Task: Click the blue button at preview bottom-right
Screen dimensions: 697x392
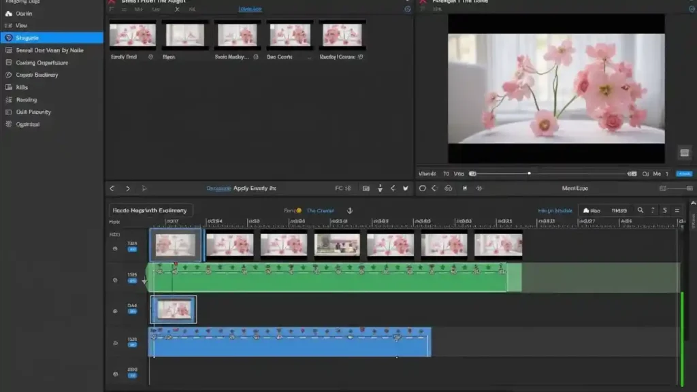Action: click(x=684, y=174)
